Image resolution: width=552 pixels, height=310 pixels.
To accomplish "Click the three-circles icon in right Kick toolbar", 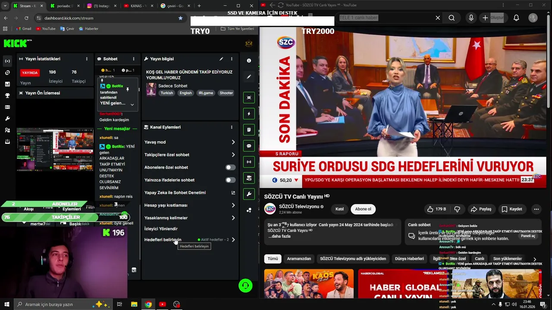I will click(x=249, y=210).
